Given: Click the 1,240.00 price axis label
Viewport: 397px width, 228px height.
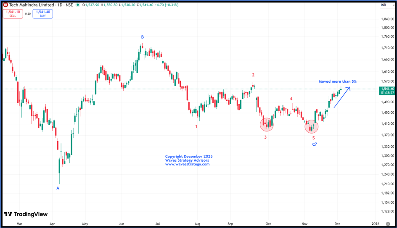Looking at the screenshot, I should coord(388,174).
